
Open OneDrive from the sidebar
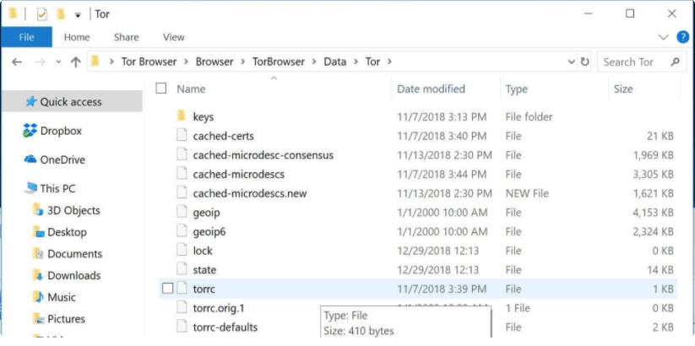(x=30, y=159)
